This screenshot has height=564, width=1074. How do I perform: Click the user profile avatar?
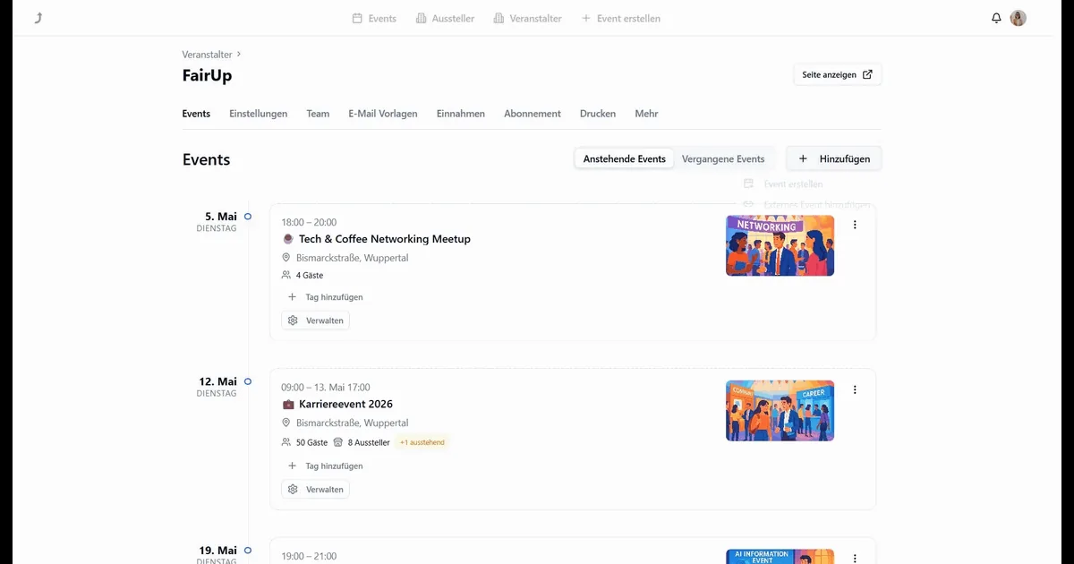(1018, 18)
